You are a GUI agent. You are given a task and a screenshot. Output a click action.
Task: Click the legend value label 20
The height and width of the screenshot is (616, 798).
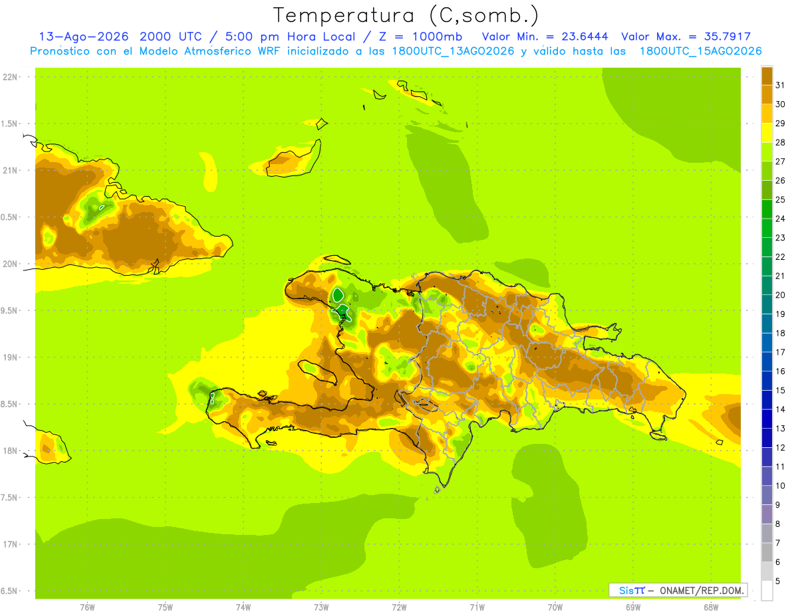point(780,295)
